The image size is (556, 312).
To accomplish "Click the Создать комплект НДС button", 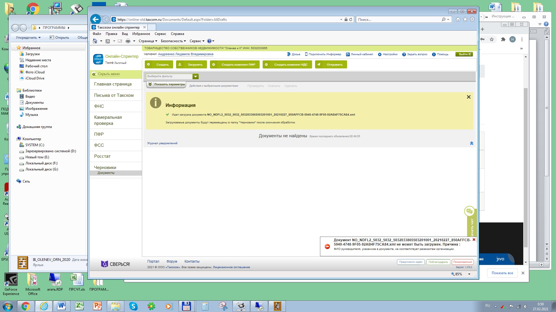I will (x=287, y=64).
